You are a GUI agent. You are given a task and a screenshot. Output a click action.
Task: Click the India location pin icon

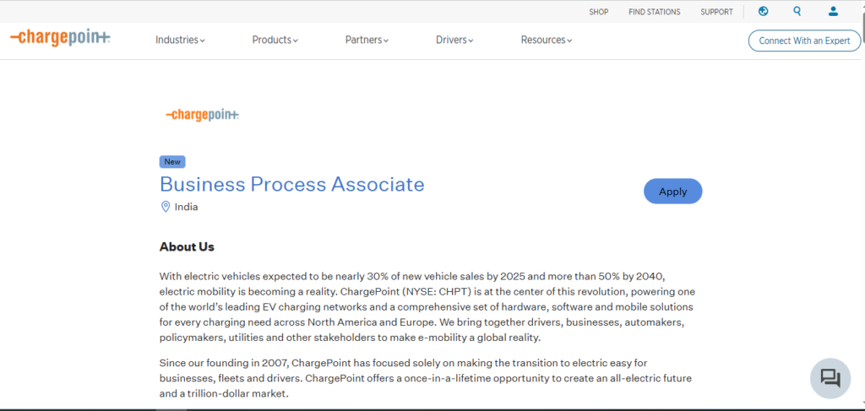(x=165, y=207)
